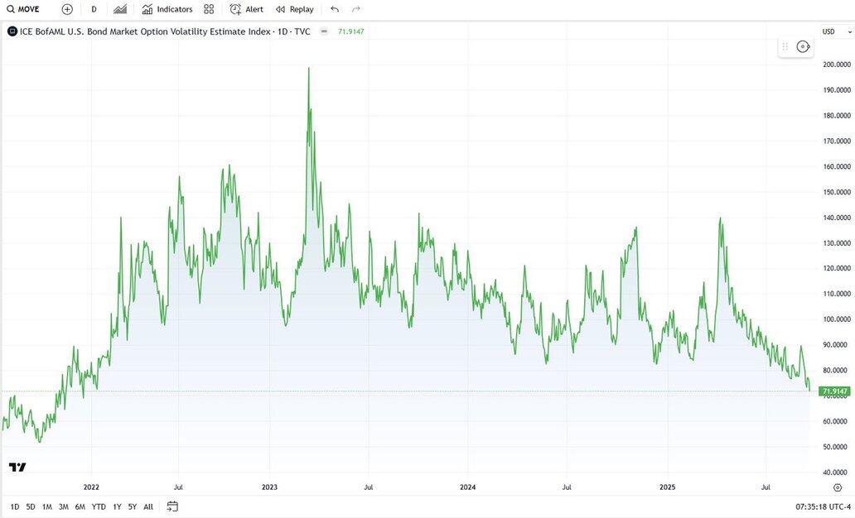Click the 170.0000 price axis label
Image resolution: width=855 pixels, height=518 pixels.
pyautogui.click(x=837, y=141)
